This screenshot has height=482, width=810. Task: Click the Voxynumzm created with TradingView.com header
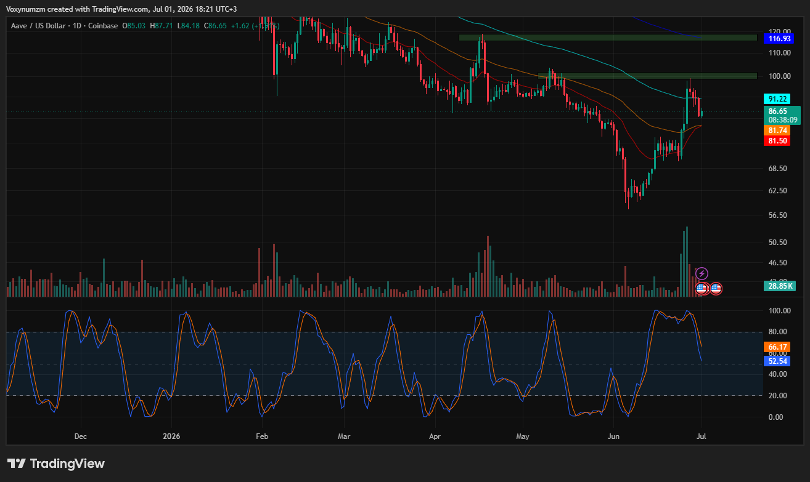point(122,9)
